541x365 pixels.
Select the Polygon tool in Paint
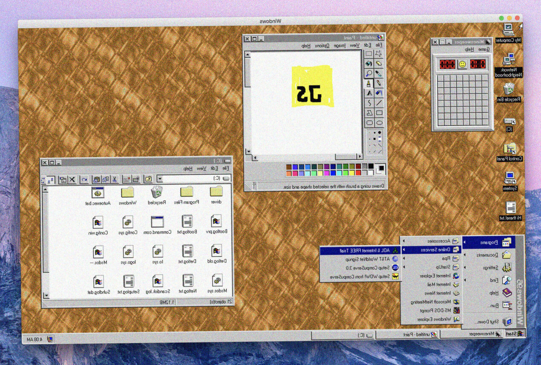[369, 113]
